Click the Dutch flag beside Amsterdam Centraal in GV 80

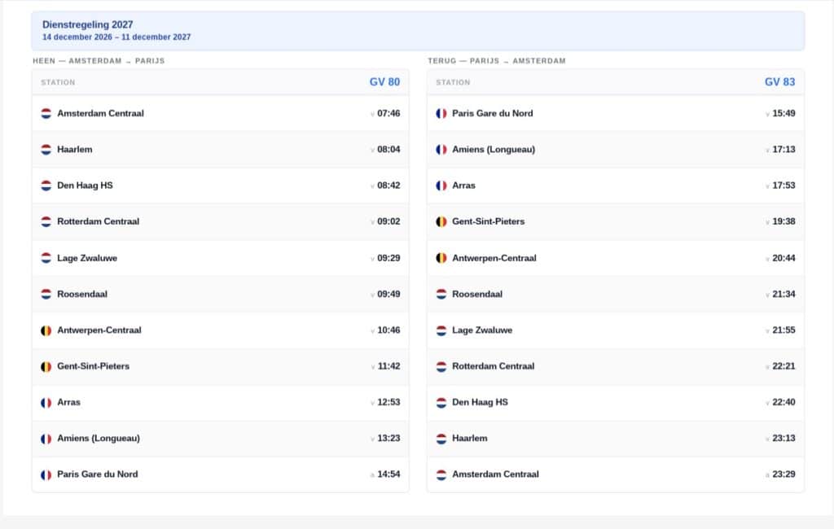click(46, 113)
